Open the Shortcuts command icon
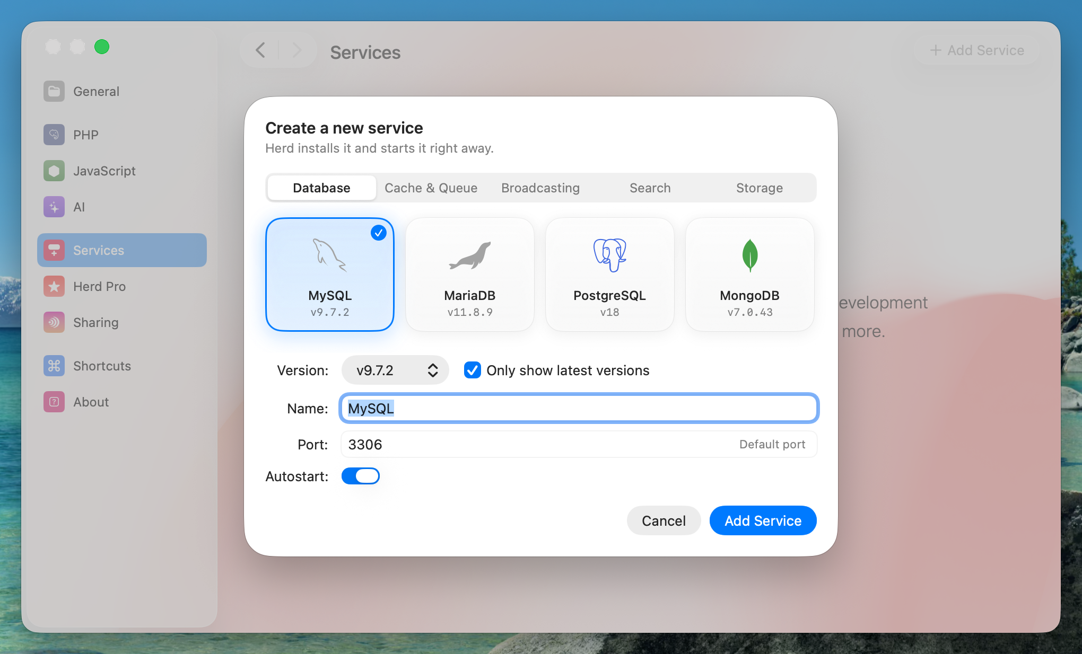 (54, 366)
